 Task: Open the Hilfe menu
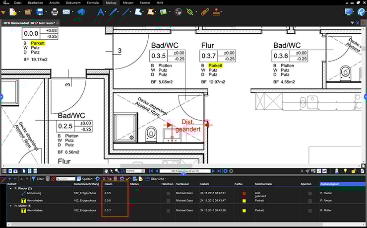tap(160, 3)
